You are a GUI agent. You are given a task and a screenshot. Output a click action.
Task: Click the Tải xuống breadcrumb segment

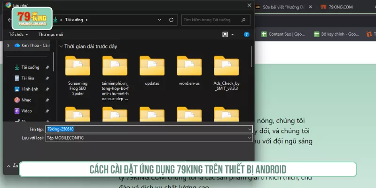point(74,20)
